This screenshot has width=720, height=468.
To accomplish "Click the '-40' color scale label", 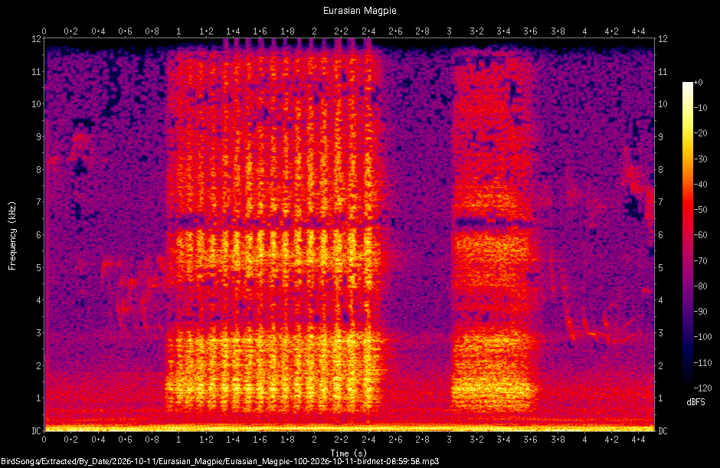I will (700, 184).
